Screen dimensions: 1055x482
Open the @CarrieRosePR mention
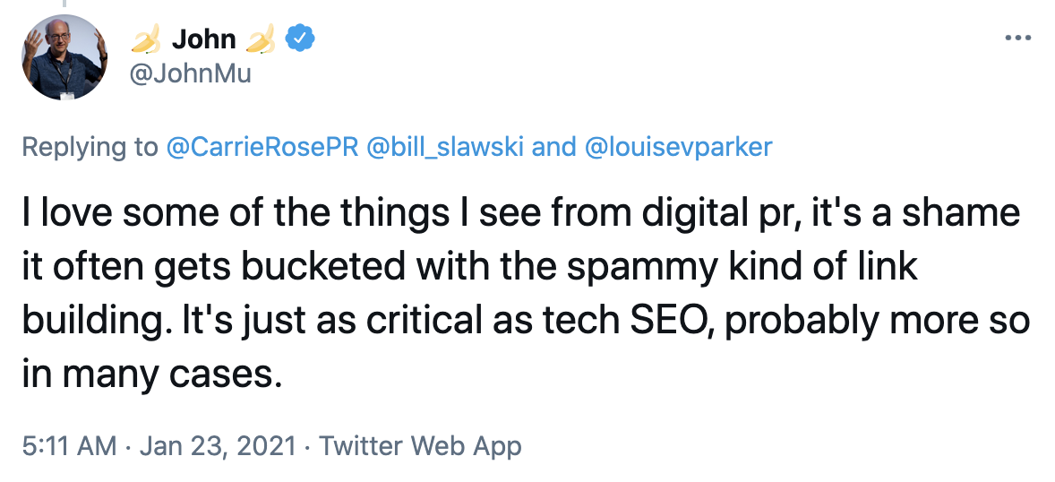[x=262, y=147]
